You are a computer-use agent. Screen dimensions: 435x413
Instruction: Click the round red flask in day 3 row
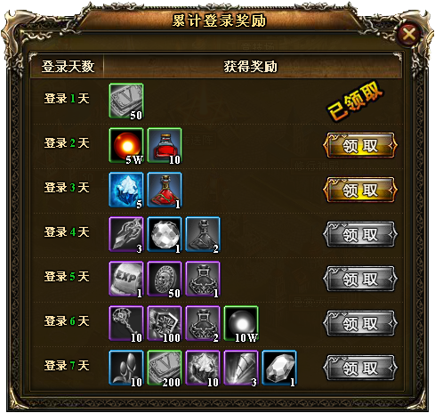(165, 190)
